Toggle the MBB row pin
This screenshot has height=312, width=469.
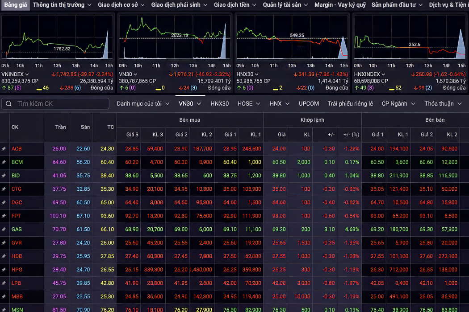tap(4, 296)
